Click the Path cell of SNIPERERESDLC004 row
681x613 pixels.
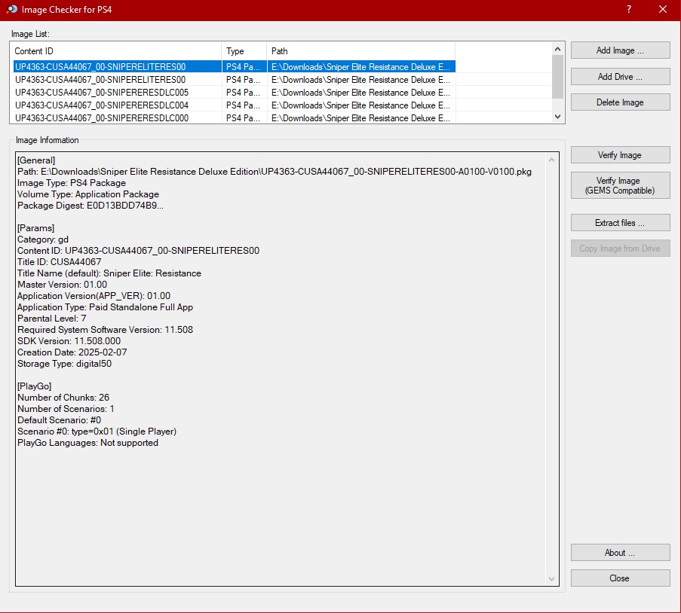coord(361,105)
